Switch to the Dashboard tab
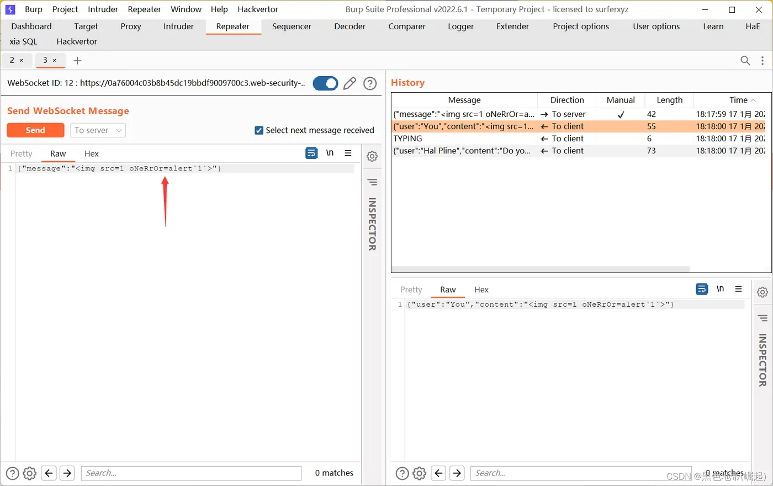773x486 pixels. [31, 26]
